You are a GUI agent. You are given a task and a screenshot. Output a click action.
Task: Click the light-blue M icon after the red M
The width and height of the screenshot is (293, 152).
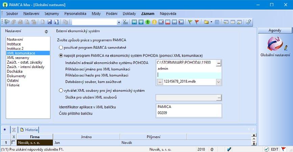coord(174,22)
